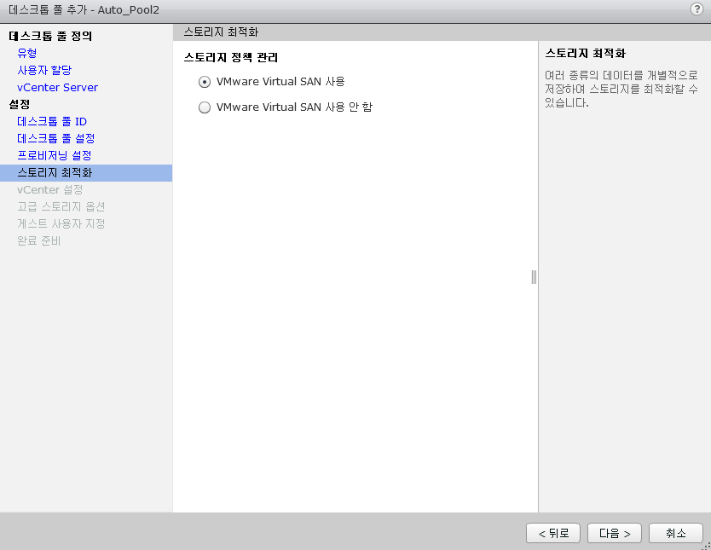Click the 게스트 사용자 지정 step

(x=61, y=223)
